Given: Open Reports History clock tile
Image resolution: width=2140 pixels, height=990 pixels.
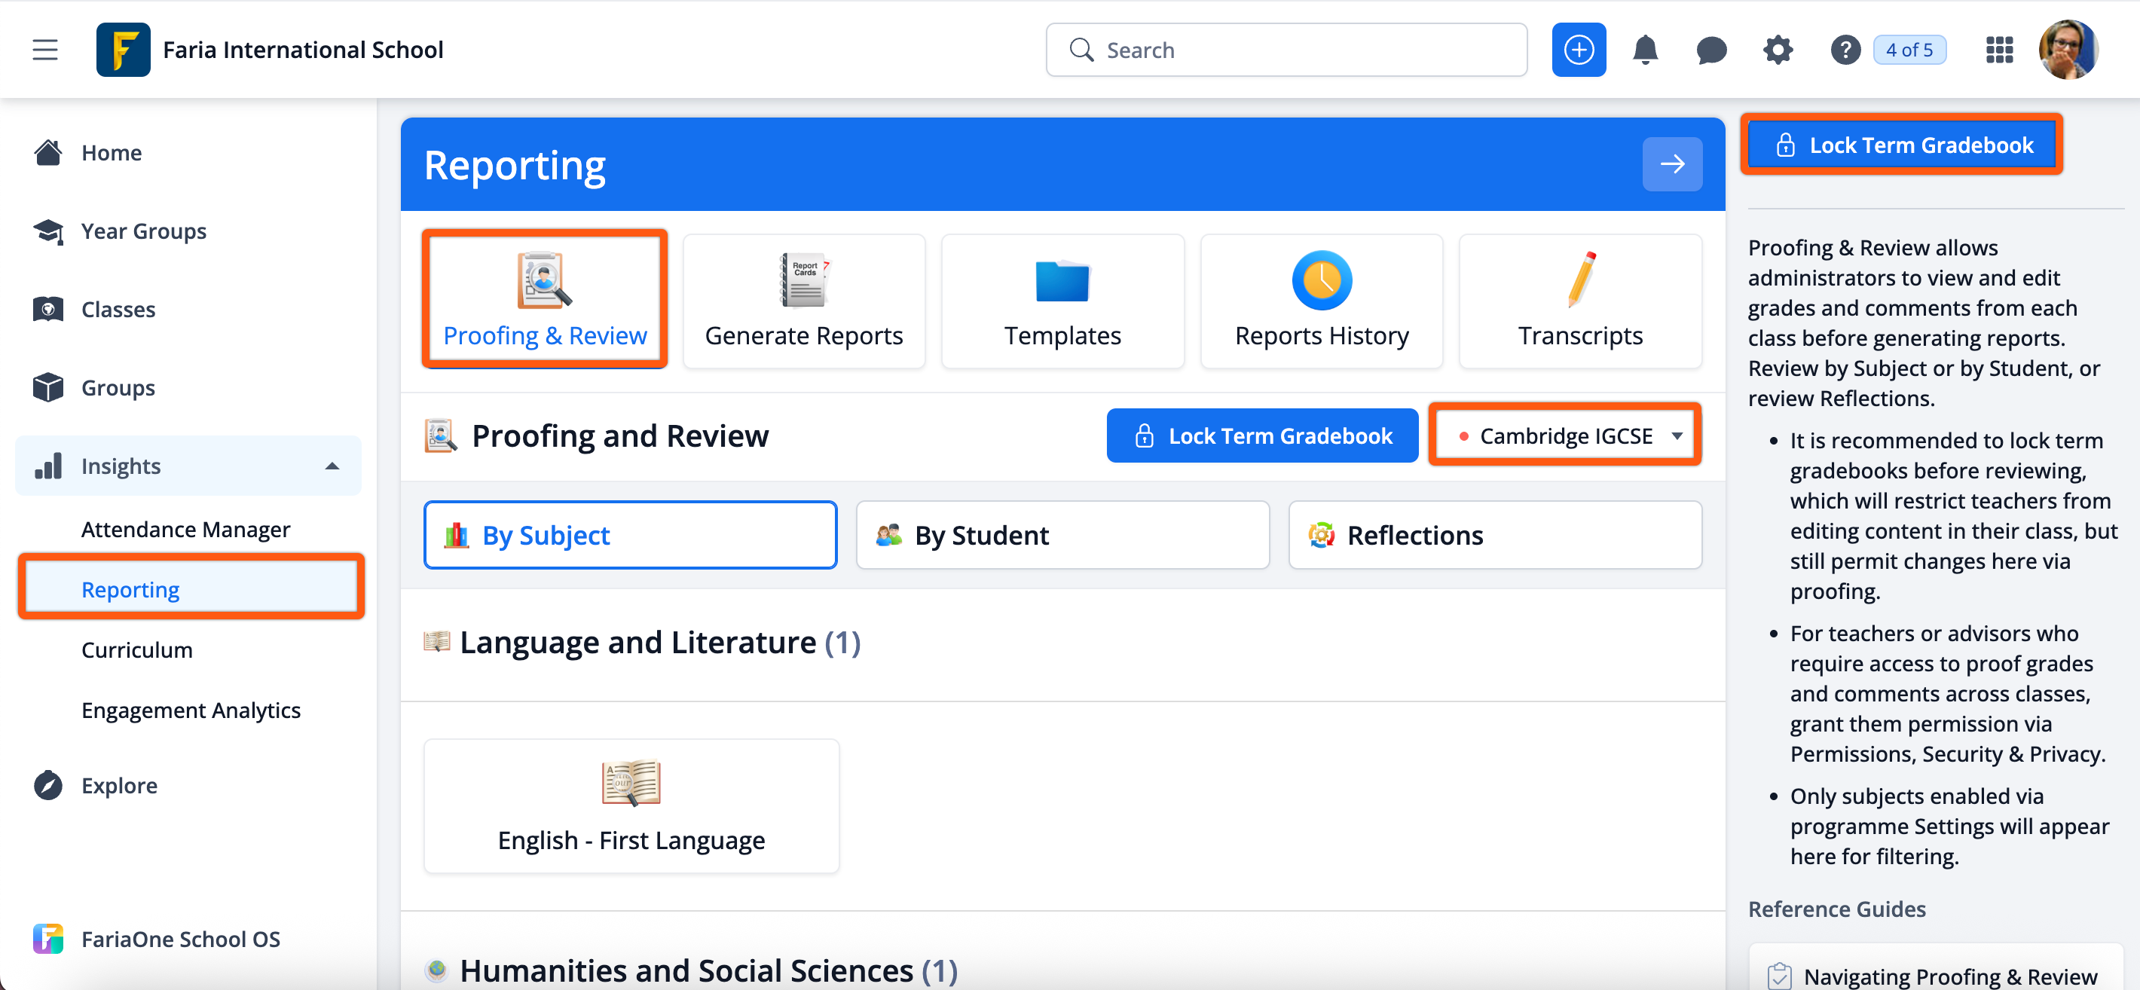Looking at the screenshot, I should [1321, 301].
